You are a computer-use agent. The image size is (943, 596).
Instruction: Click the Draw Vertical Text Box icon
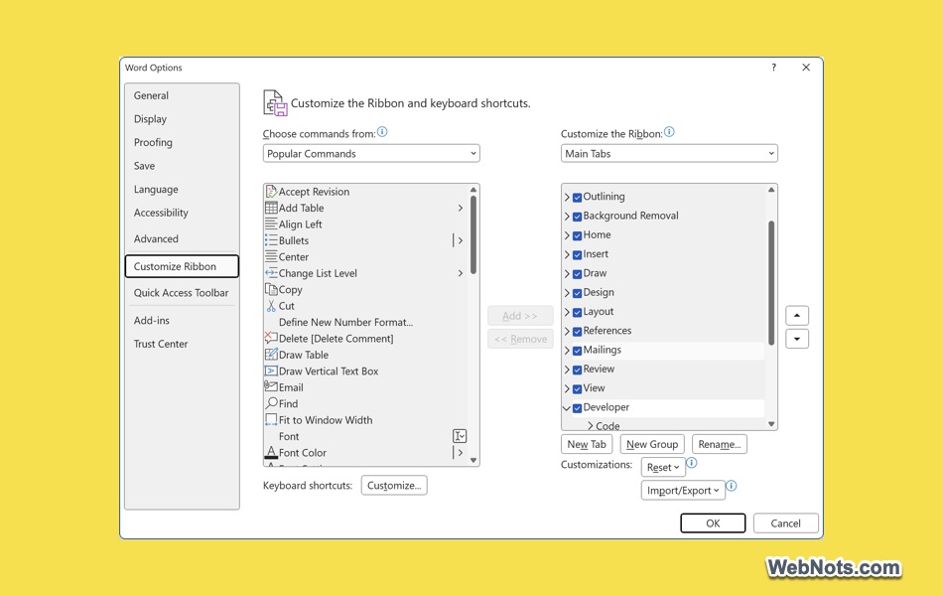(271, 371)
